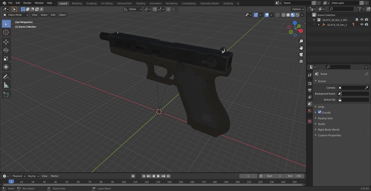The image size is (371, 191).
Task: Open the View Layer properties tab
Action: 310,97
